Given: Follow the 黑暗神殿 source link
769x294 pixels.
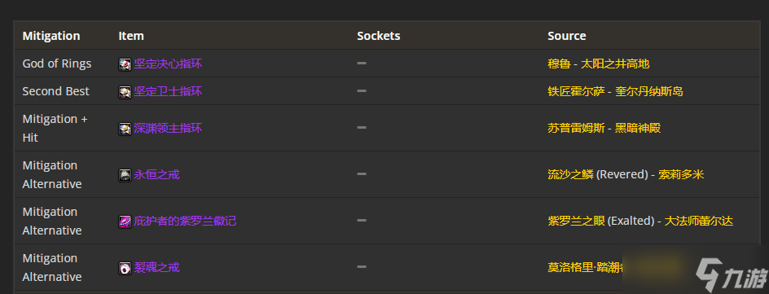Looking at the screenshot, I should coord(638,129).
